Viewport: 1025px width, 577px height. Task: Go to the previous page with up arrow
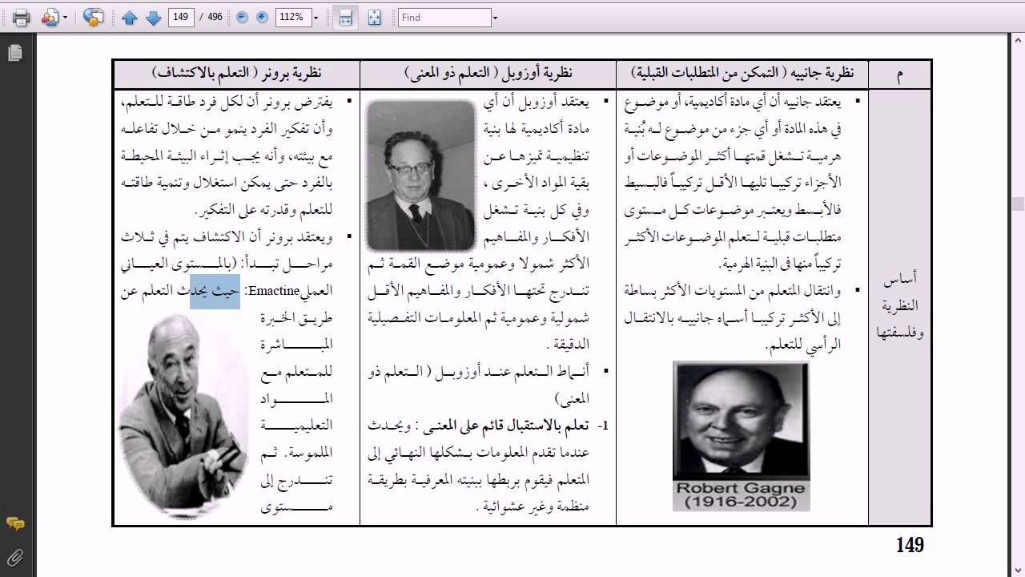tap(130, 18)
